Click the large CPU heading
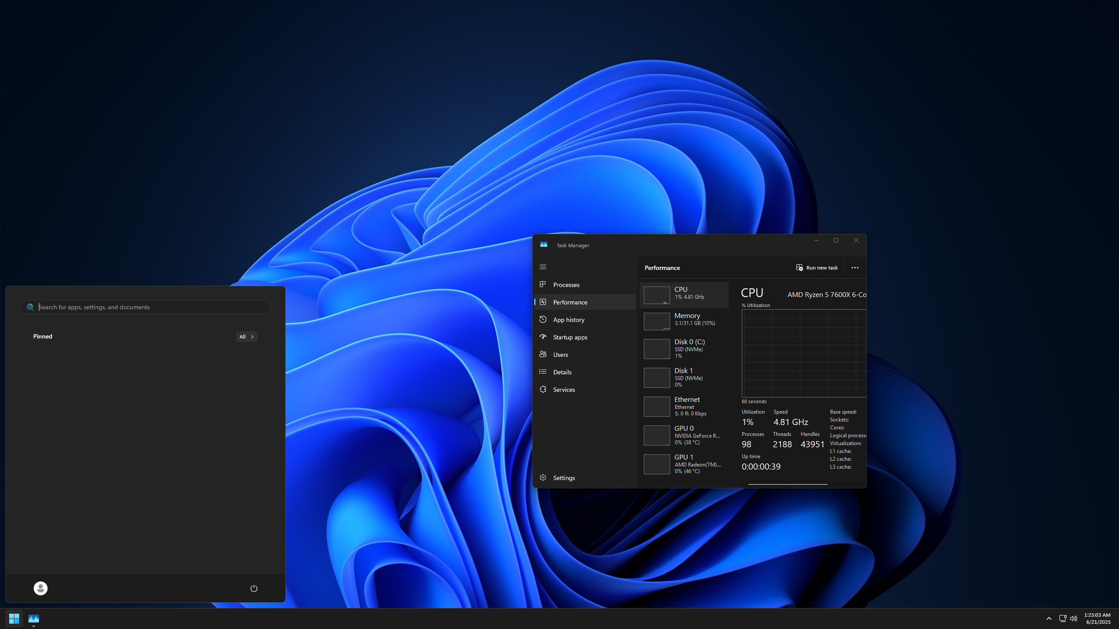The width and height of the screenshot is (1119, 629). pyautogui.click(x=752, y=293)
